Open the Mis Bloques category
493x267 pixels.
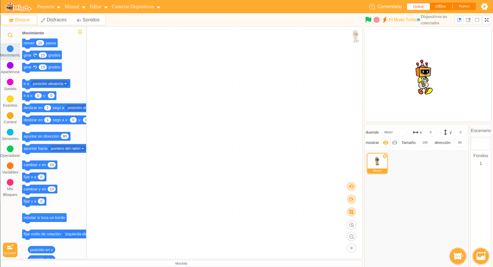click(x=10, y=188)
